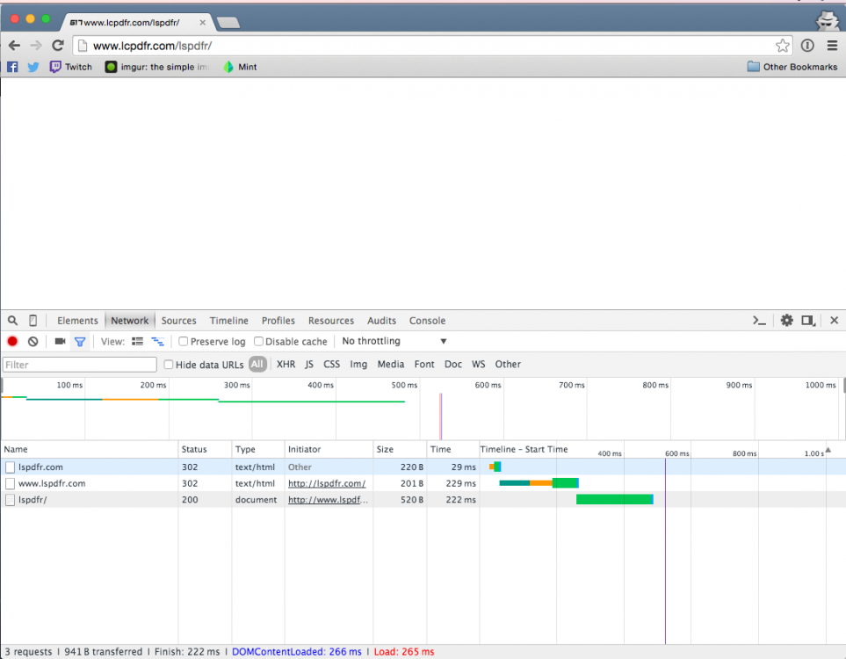Toggle the device emulation toolbar

[32, 320]
